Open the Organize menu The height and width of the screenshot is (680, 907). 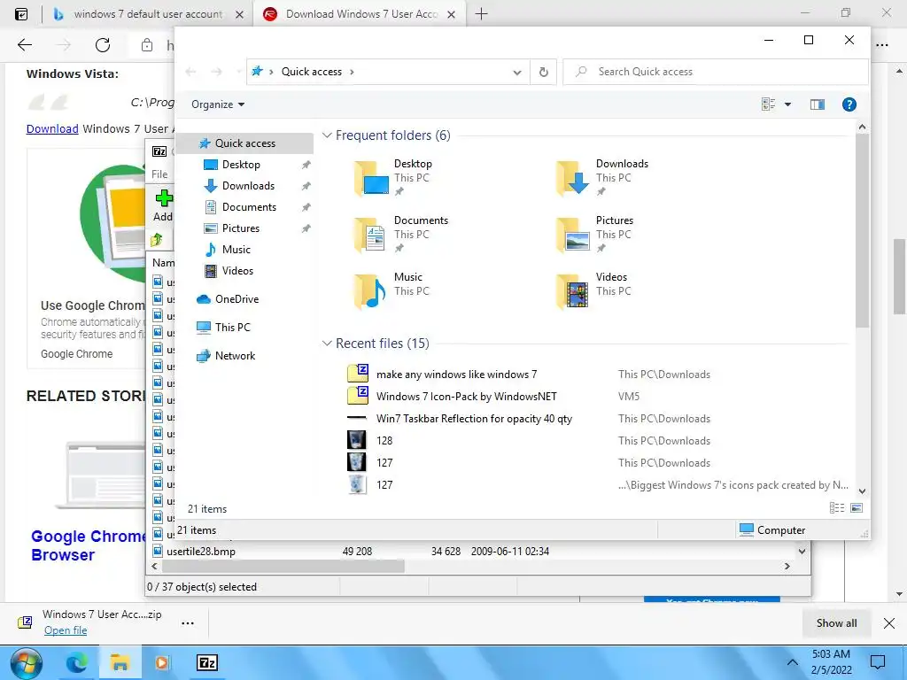(x=218, y=104)
